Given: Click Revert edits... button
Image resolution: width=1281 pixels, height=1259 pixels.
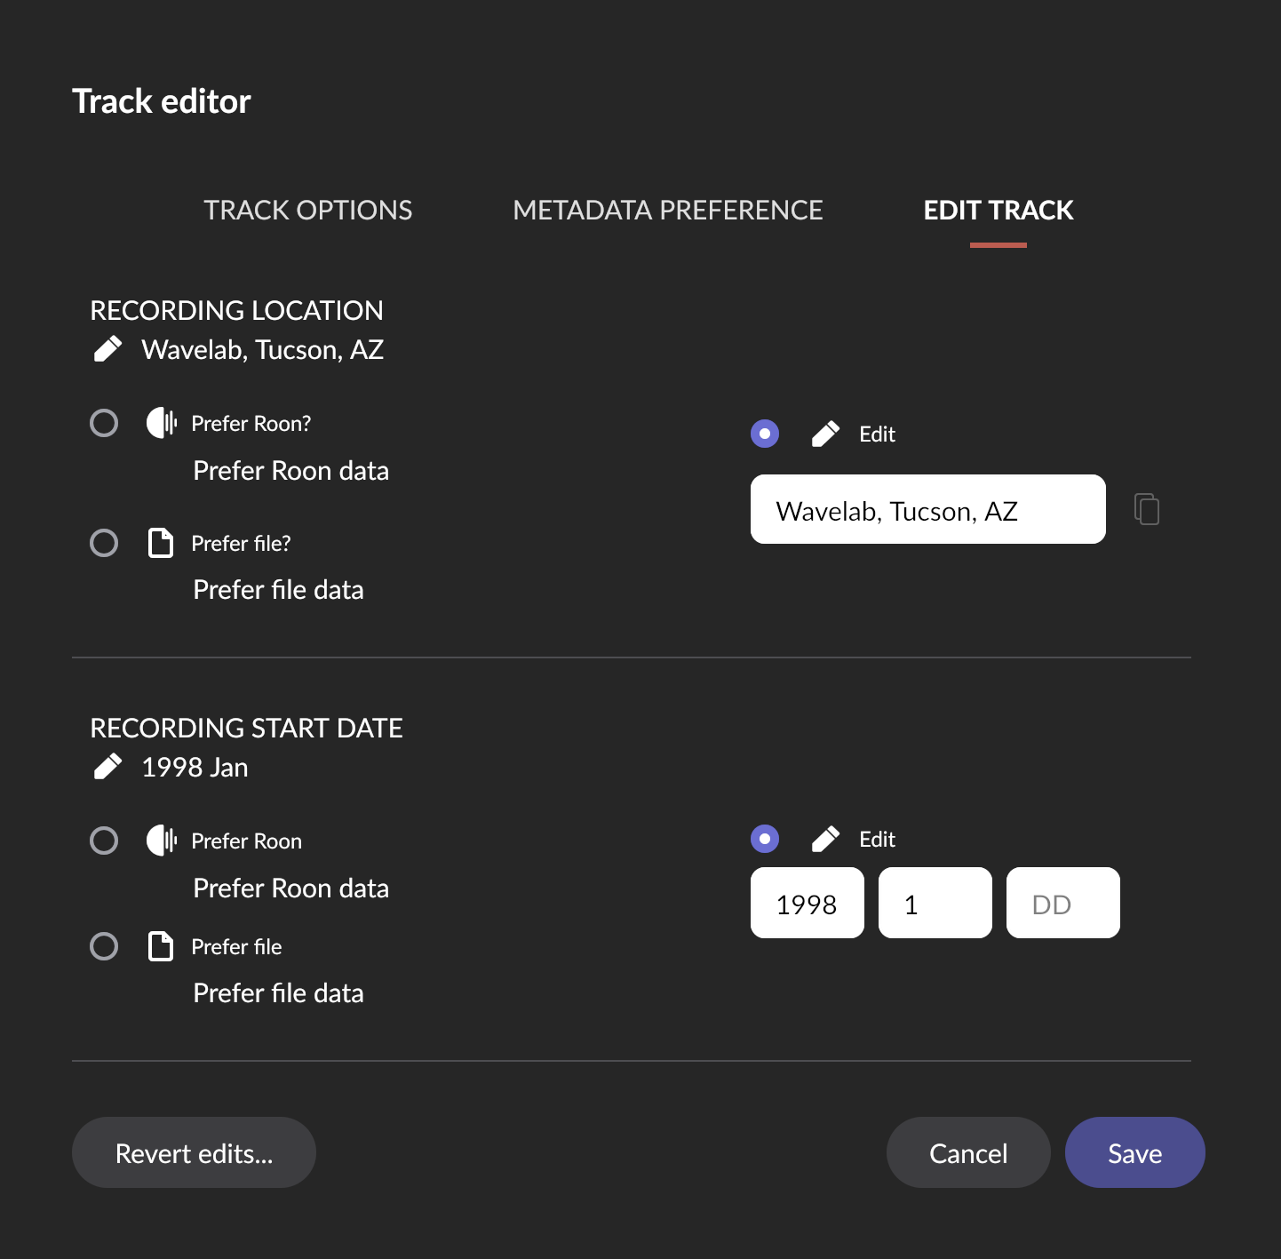Looking at the screenshot, I should 194,1152.
